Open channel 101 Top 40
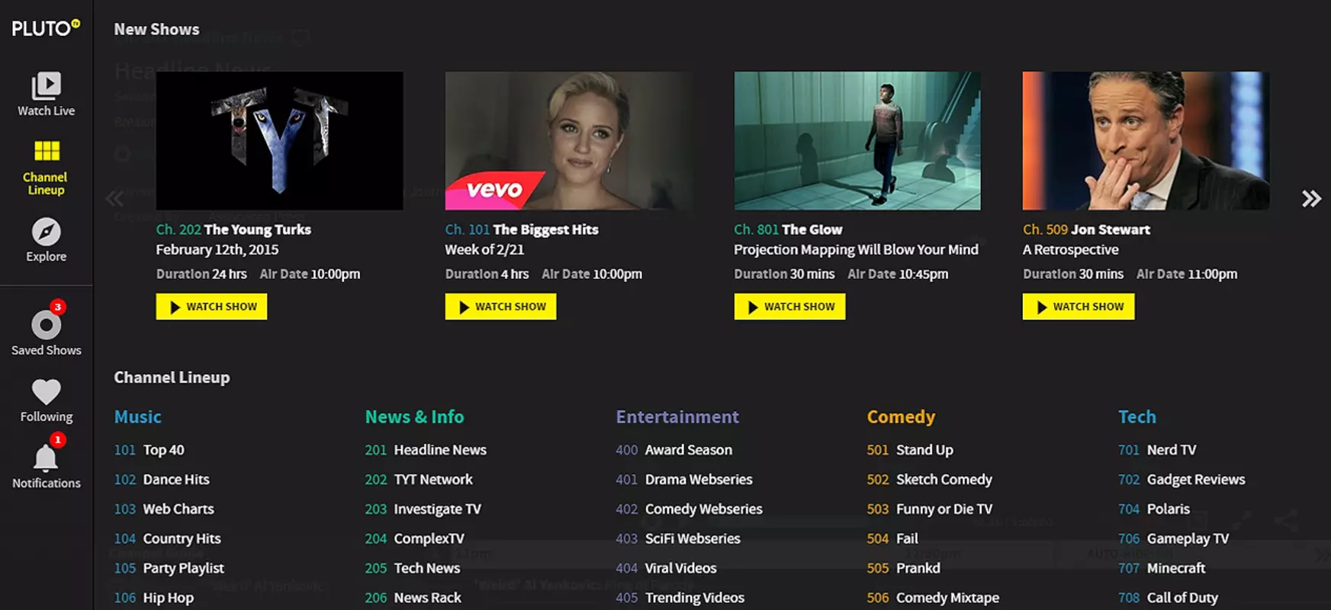This screenshot has height=610, width=1331. 149,450
